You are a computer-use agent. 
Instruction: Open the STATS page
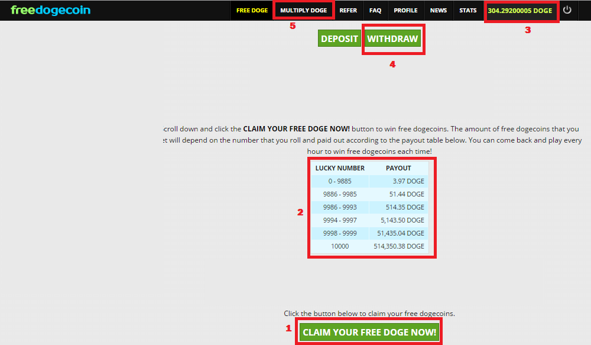(467, 11)
